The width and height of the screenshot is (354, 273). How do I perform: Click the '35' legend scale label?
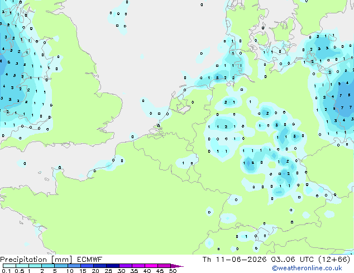pos(134,271)
